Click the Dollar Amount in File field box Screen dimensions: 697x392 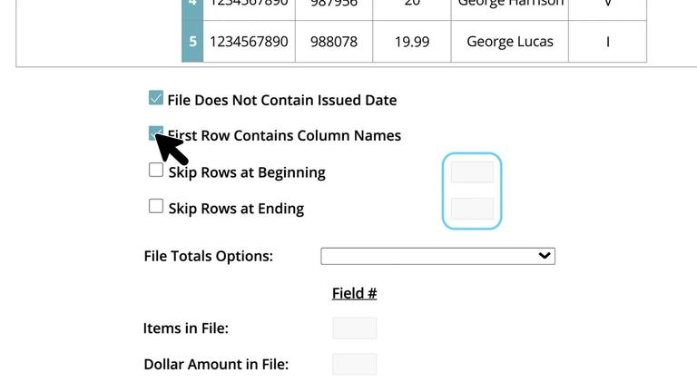(355, 364)
